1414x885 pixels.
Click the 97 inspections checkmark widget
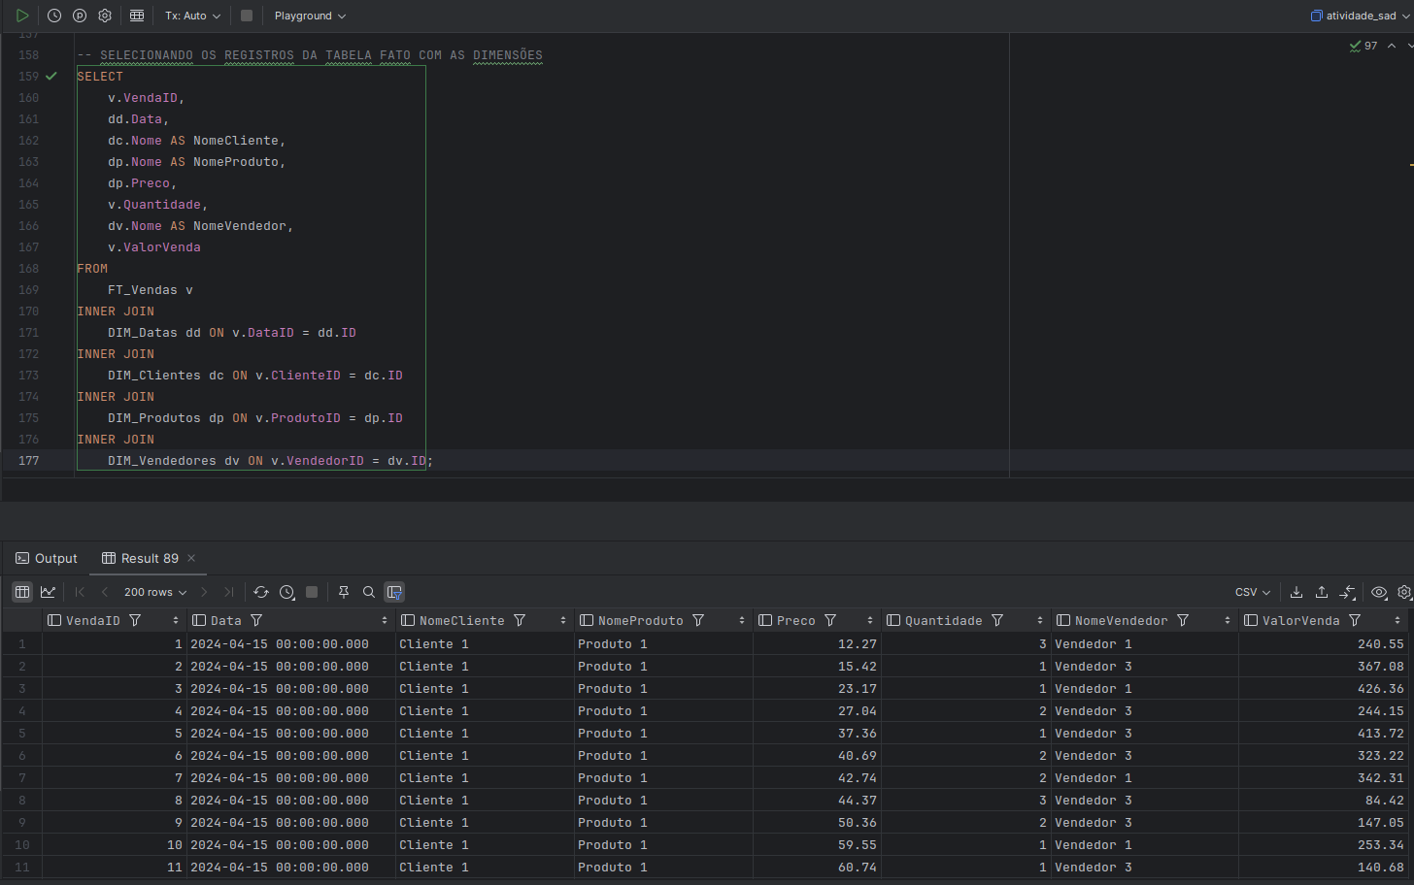click(x=1363, y=46)
